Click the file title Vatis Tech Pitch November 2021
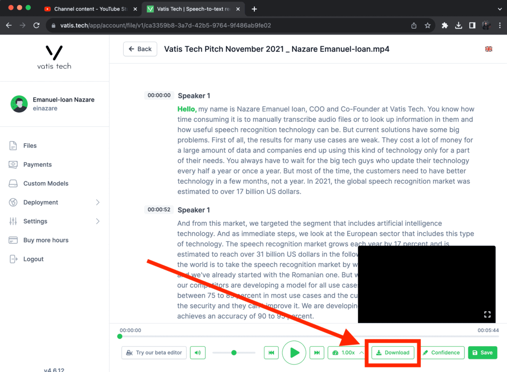The width and height of the screenshot is (507, 372). pos(277,49)
